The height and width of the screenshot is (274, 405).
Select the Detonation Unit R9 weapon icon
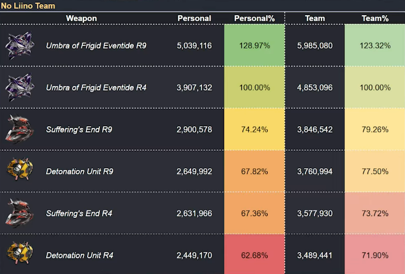(20, 169)
